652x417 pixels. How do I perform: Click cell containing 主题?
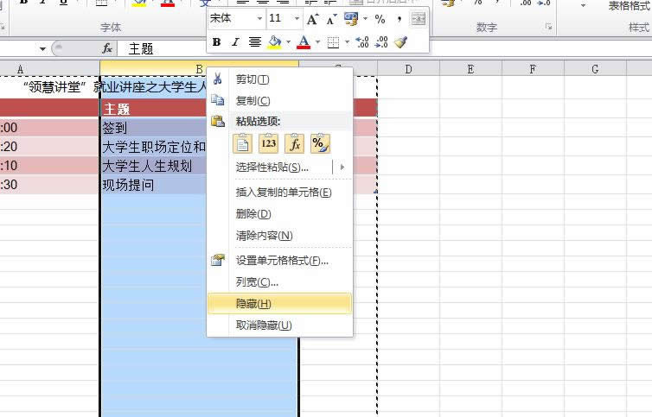153,109
